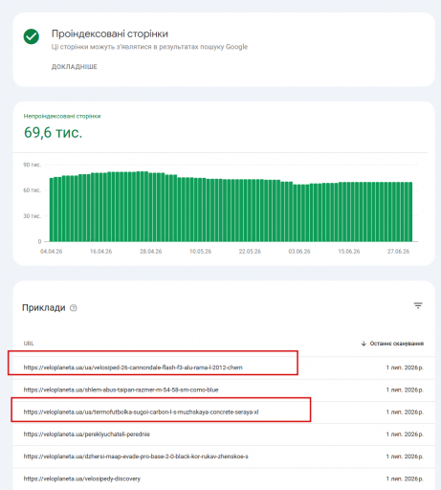Click the help icon next to Приклади
This screenshot has height=490, width=441.
click(74, 308)
